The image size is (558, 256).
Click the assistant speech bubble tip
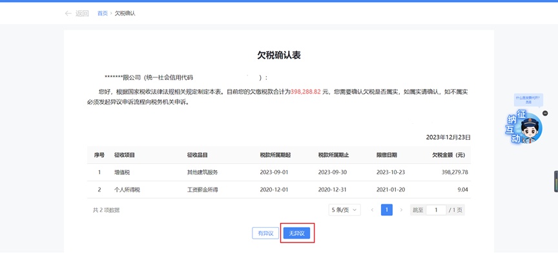[528, 99]
